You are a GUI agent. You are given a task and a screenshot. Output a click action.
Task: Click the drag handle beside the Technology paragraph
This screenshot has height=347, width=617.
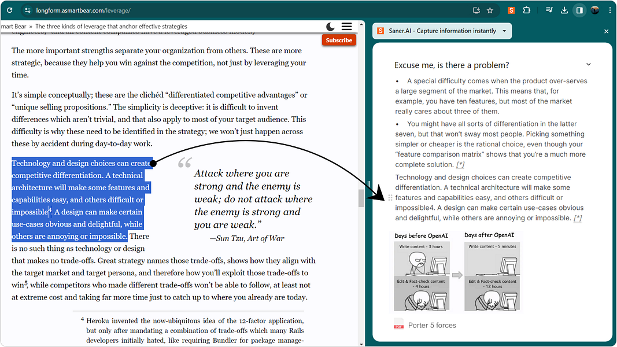(x=390, y=197)
